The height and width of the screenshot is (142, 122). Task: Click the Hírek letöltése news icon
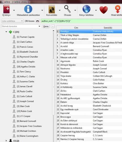[118, 9]
